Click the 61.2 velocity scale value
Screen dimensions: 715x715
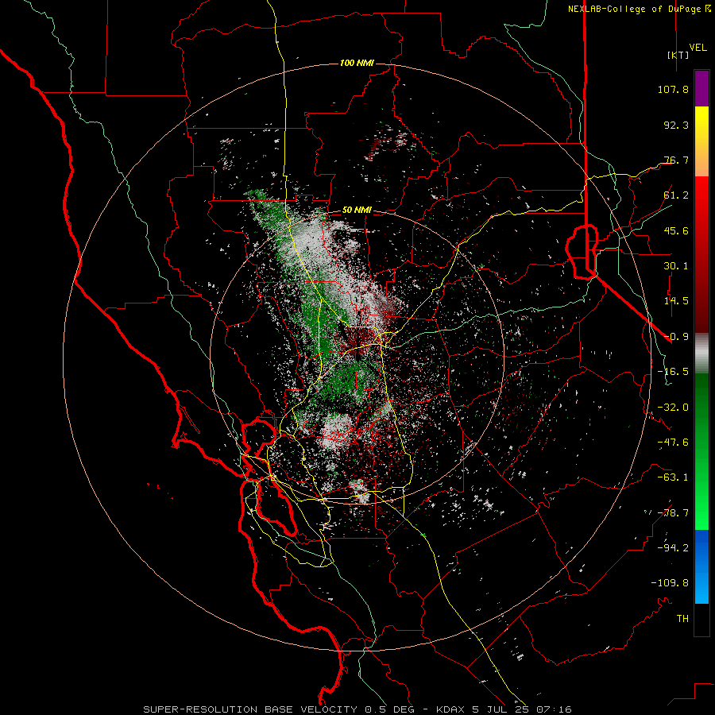[x=676, y=195]
